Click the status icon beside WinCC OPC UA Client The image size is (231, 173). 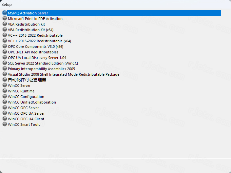(x=5, y=119)
